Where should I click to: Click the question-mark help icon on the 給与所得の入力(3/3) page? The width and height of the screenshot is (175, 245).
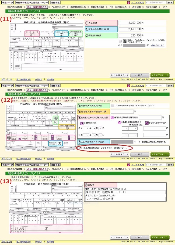pos(128,165)
